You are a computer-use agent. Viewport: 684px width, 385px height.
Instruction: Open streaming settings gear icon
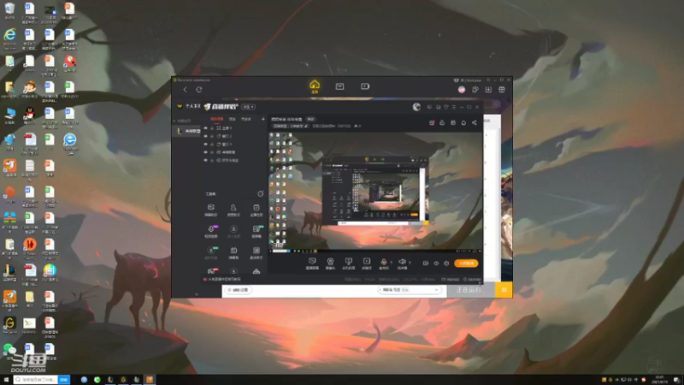(x=446, y=264)
